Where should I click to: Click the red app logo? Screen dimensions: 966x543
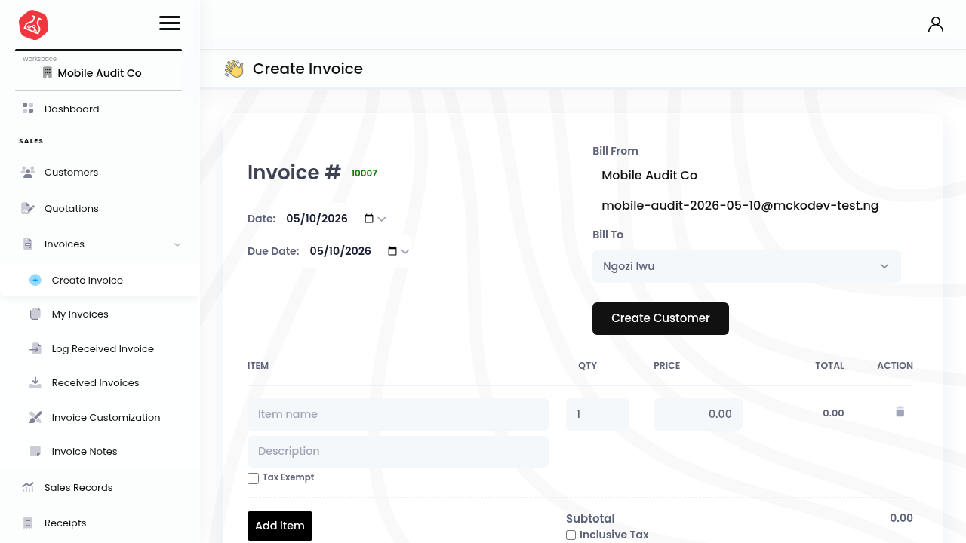(x=33, y=25)
